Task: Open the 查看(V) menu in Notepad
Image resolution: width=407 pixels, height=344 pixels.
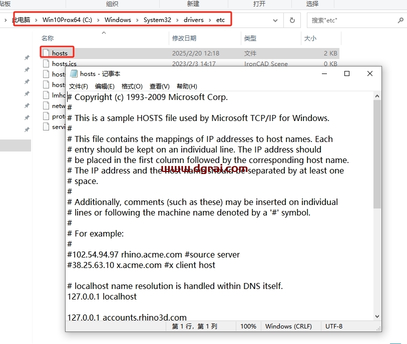Action: coord(159,86)
